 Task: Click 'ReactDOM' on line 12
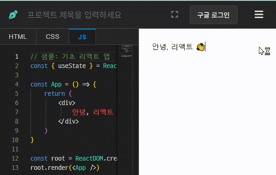point(89,158)
